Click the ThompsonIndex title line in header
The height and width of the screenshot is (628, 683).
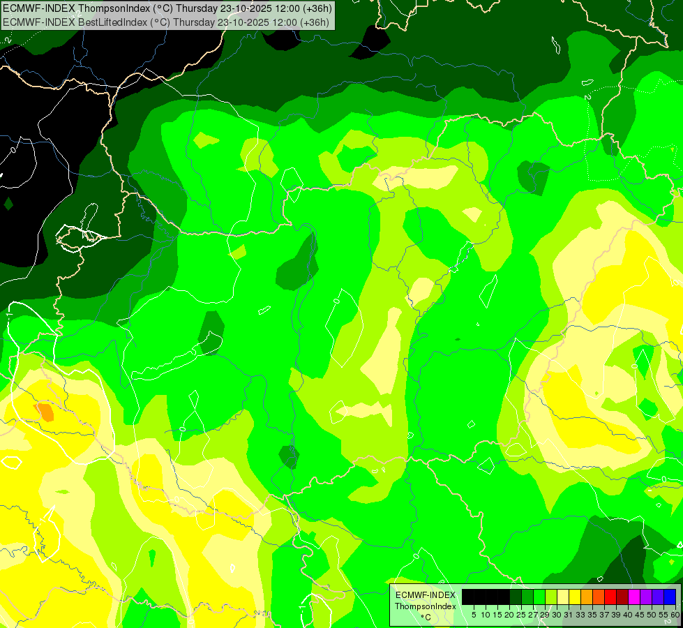click(x=167, y=8)
